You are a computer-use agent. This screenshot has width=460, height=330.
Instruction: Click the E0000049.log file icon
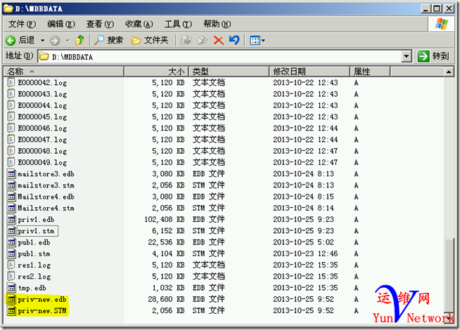pos(11,162)
